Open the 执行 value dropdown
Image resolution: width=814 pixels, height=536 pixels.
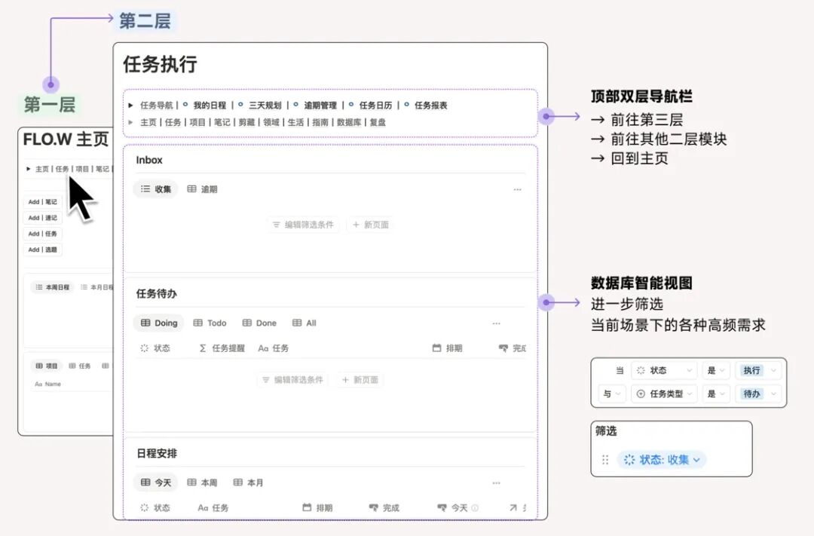click(x=758, y=370)
